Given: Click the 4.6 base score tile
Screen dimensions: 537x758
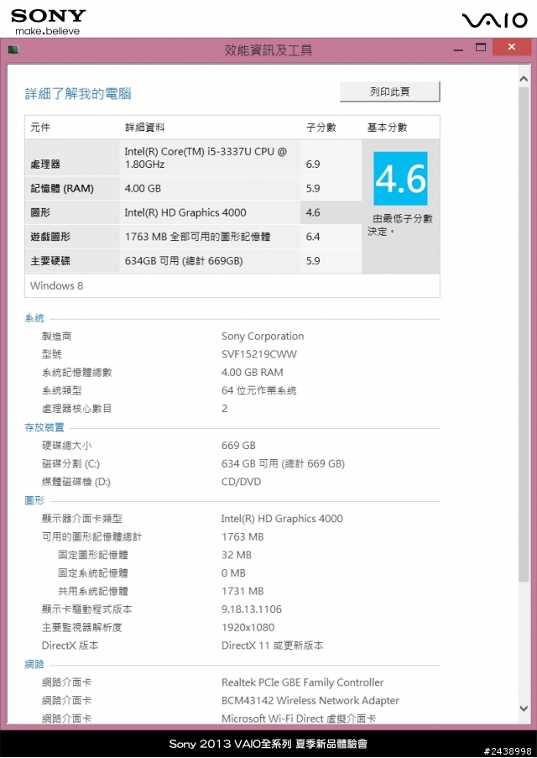Looking at the screenshot, I should point(400,179).
